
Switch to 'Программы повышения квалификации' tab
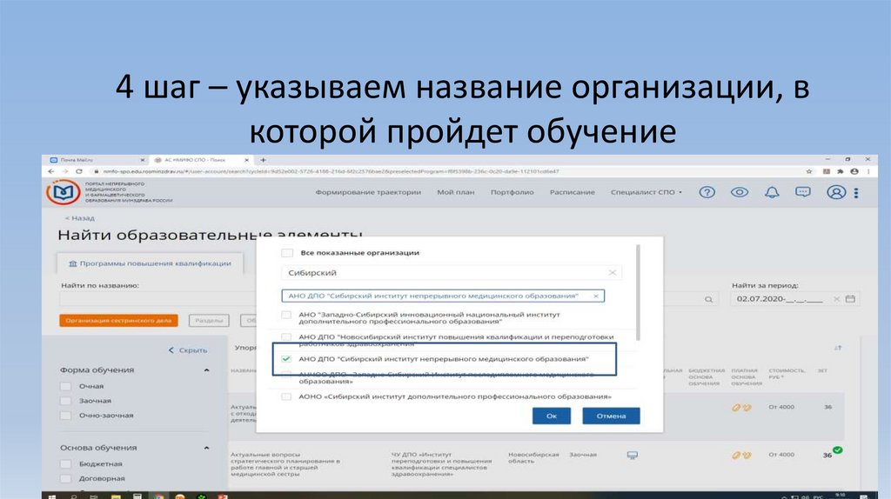point(150,263)
